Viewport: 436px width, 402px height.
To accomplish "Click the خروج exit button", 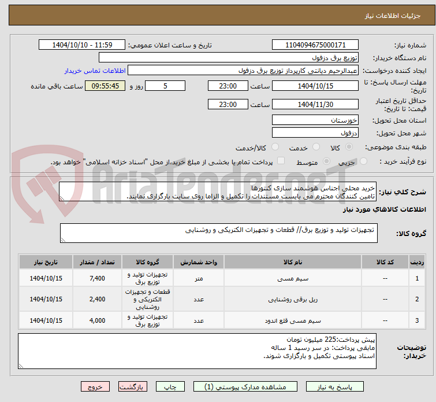I will [95, 387].
